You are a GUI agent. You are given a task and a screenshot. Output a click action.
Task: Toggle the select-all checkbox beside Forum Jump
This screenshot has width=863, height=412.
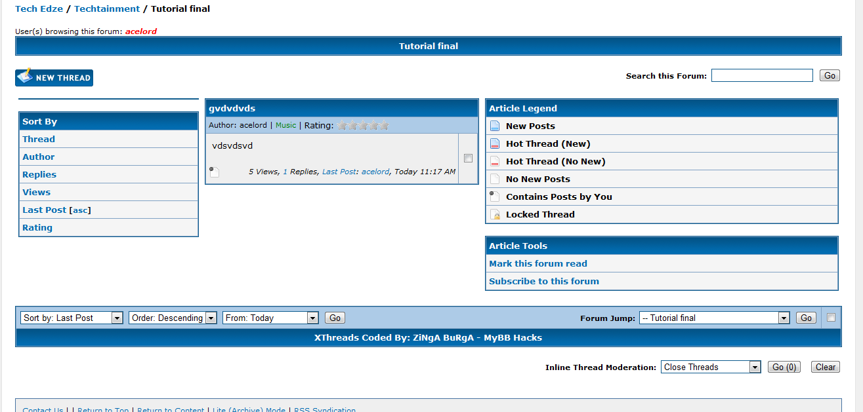click(x=831, y=318)
